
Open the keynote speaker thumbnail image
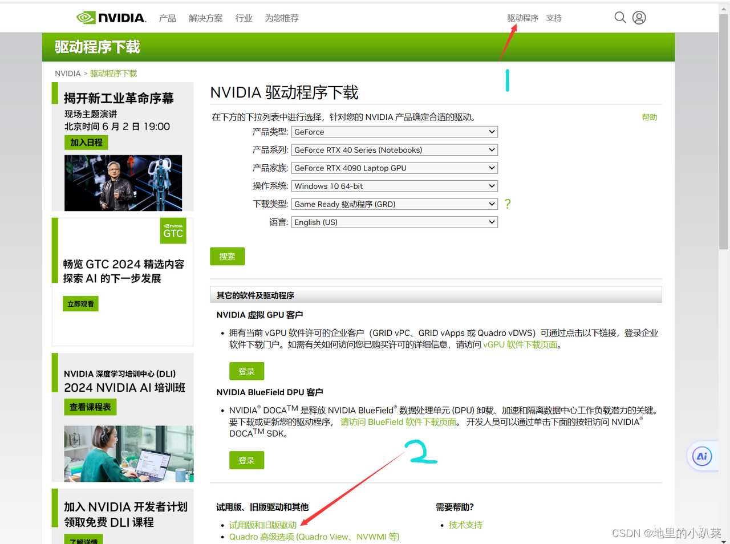click(x=123, y=183)
